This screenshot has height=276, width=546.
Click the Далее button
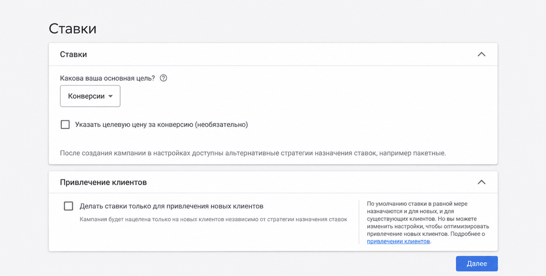tap(477, 263)
